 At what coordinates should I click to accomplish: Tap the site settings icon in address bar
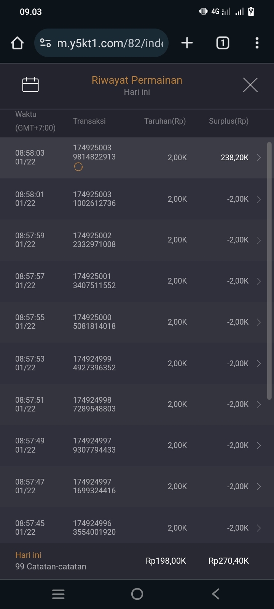46,43
